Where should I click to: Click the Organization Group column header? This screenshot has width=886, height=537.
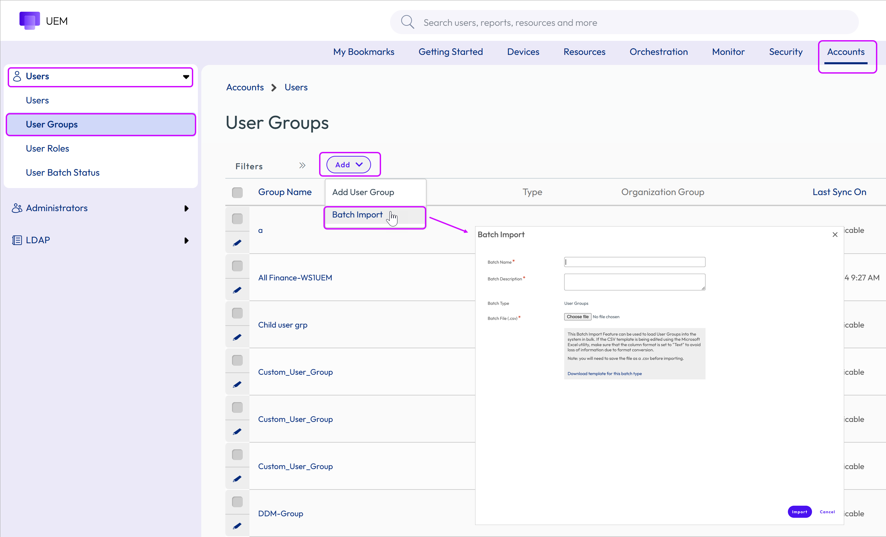click(662, 192)
